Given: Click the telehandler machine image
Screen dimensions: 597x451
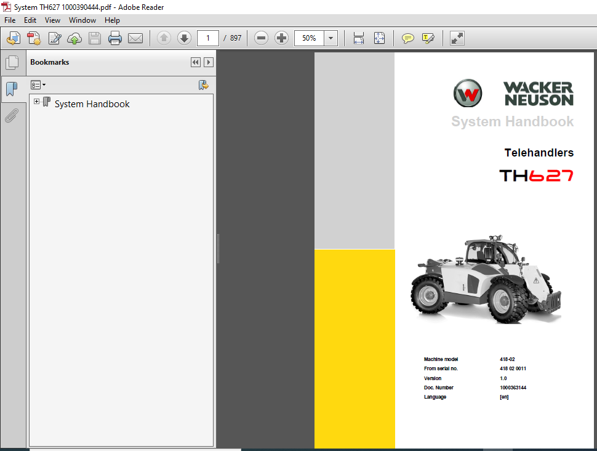Looking at the screenshot, I should tap(486, 280).
